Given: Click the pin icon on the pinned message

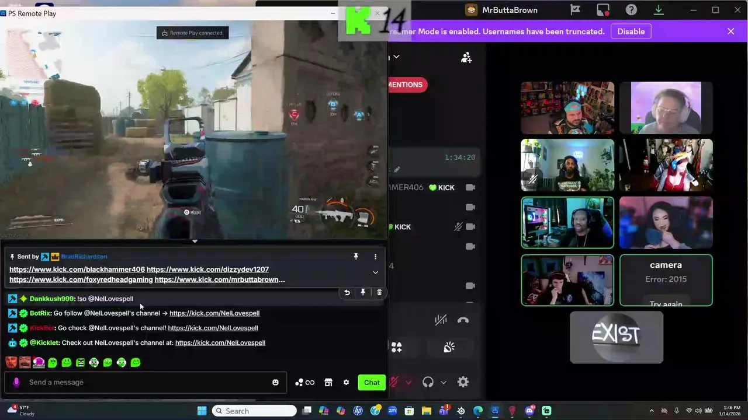Looking at the screenshot, I should [355, 256].
